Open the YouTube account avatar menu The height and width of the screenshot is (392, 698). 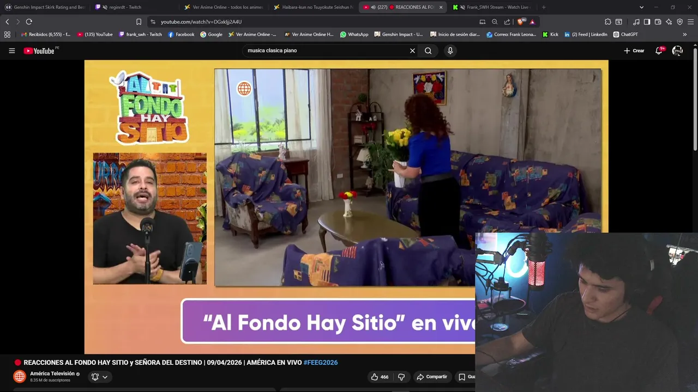tap(677, 51)
